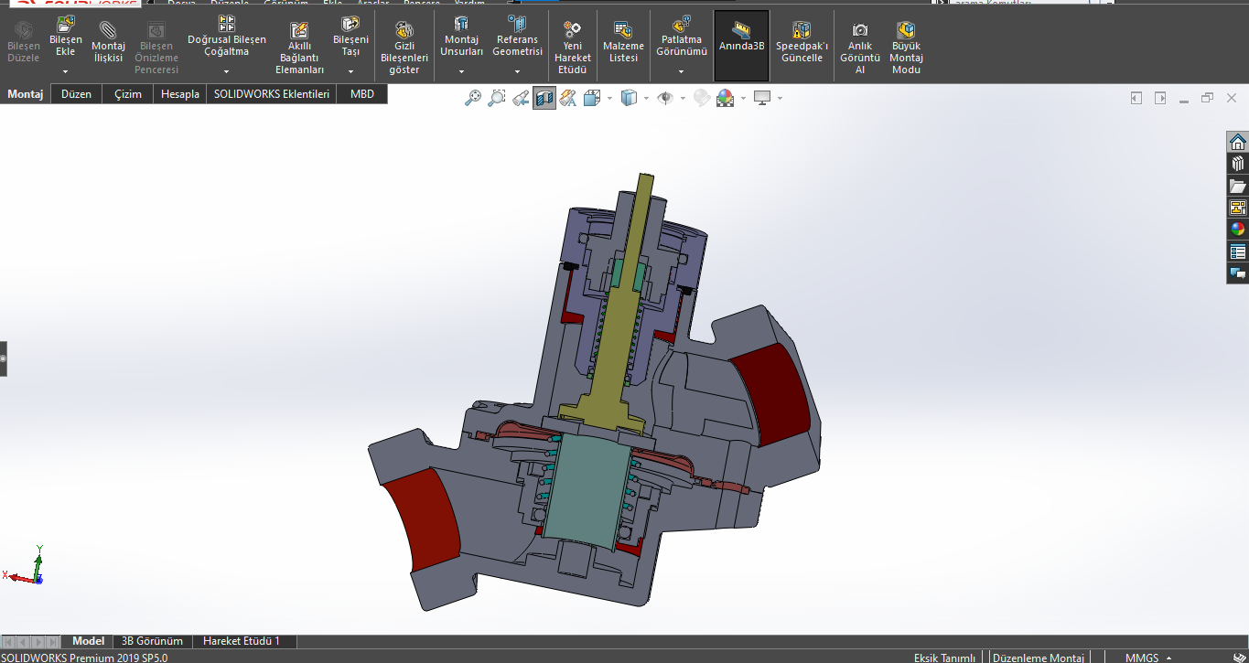
Task: Click the Apply Scene icon
Action: (726, 98)
